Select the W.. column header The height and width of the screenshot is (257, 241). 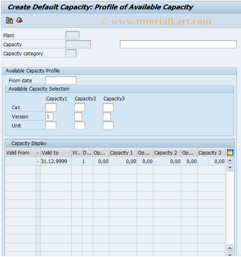coord(77,152)
